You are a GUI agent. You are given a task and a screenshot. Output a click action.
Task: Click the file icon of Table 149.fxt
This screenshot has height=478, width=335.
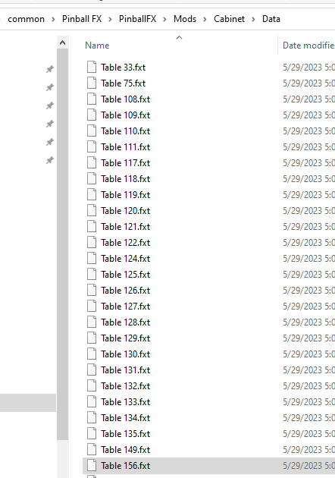92,449
